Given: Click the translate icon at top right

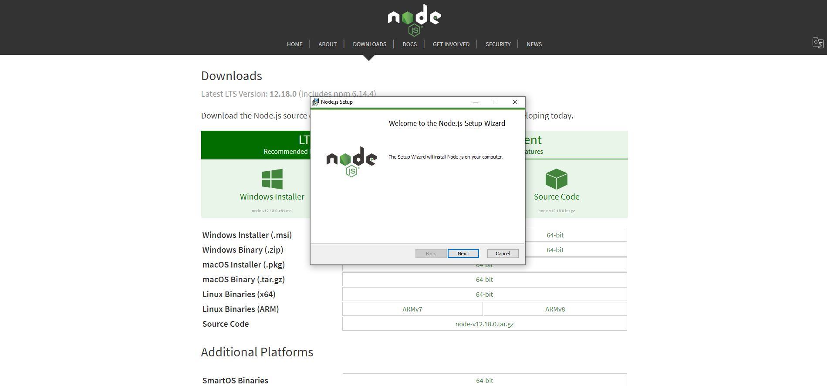Looking at the screenshot, I should click(817, 43).
